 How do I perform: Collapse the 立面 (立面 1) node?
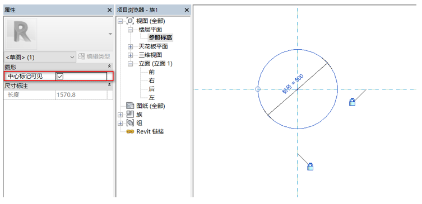[131, 64]
